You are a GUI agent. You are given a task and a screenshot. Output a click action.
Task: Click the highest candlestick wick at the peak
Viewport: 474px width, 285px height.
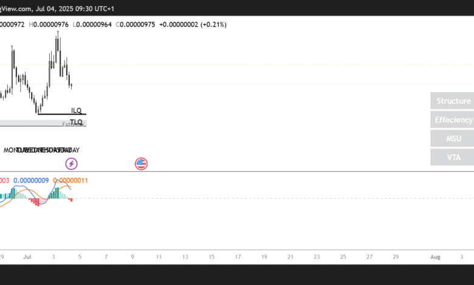click(58, 35)
